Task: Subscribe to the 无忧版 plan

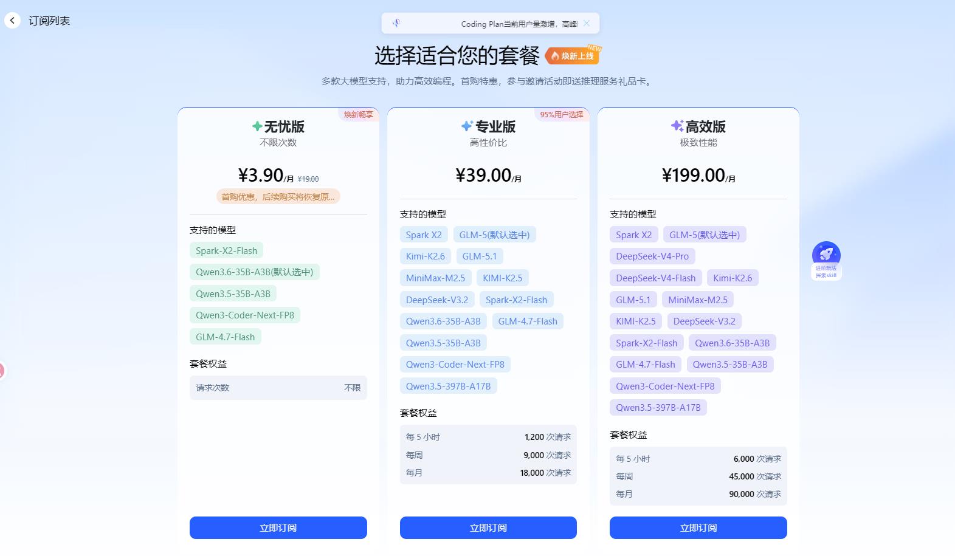Action: pyautogui.click(x=278, y=527)
